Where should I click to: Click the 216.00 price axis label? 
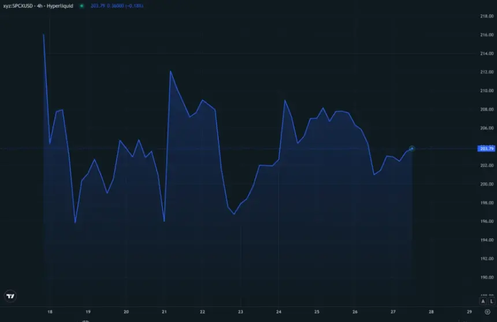coord(487,35)
